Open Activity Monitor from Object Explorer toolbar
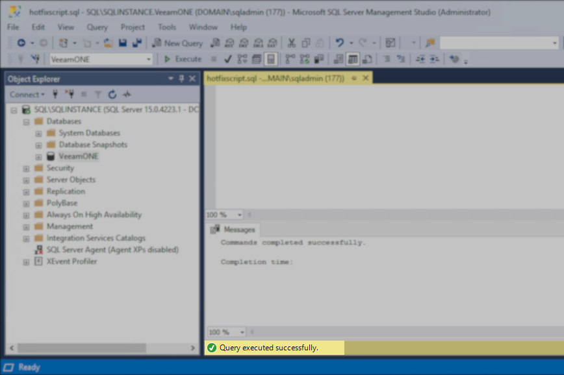564x375 pixels. 127,95
